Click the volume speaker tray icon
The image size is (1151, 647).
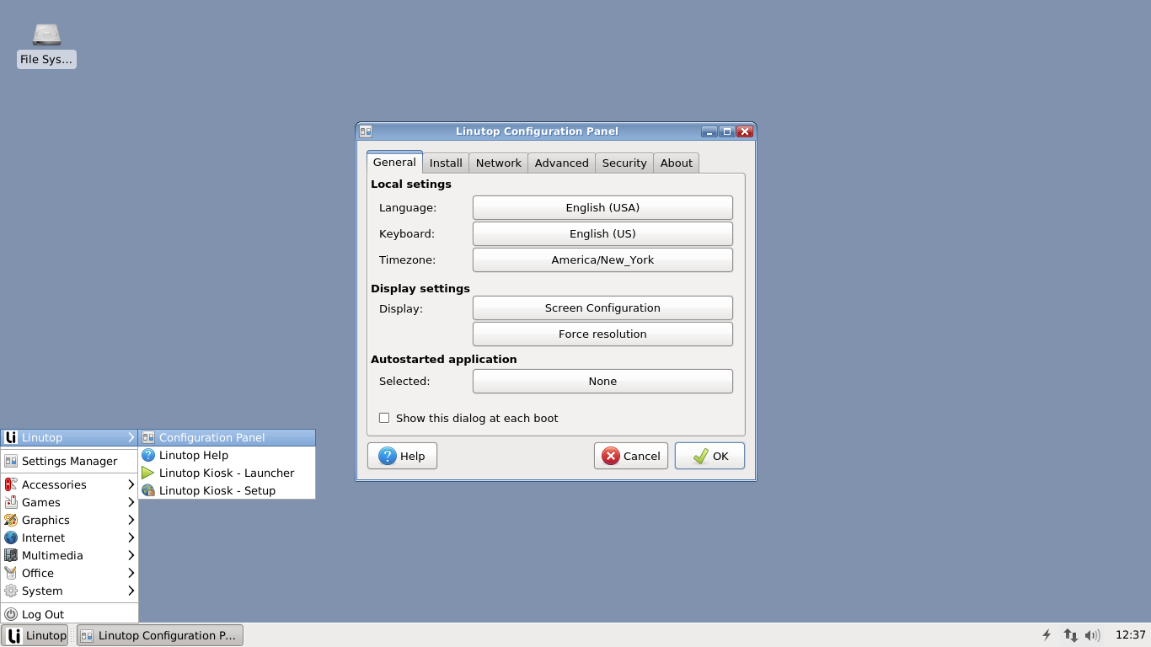(x=1093, y=635)
